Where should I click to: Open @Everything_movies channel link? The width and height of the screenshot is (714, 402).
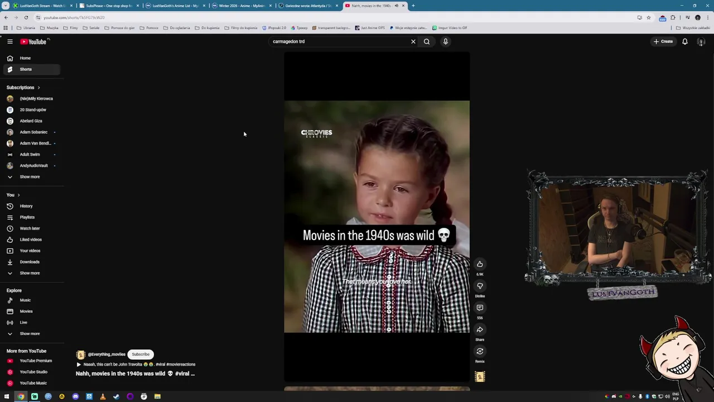pos(107,355)
